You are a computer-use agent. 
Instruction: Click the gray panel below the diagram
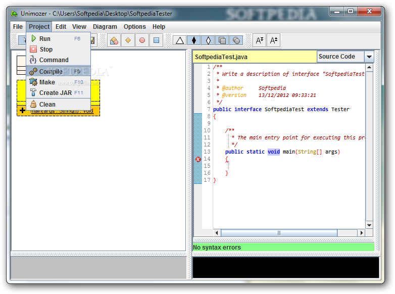(x=99, y=268)
